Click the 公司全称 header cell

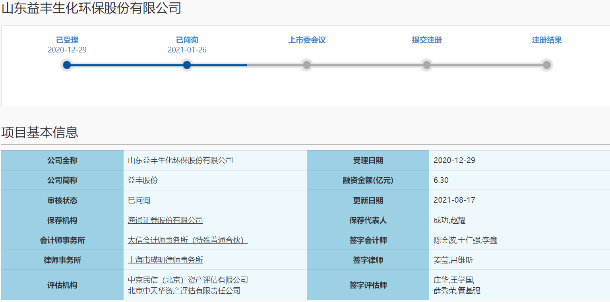[62, 161]
